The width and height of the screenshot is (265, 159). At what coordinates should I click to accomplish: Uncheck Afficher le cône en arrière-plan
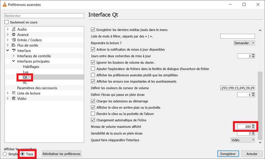coord(93,107)
